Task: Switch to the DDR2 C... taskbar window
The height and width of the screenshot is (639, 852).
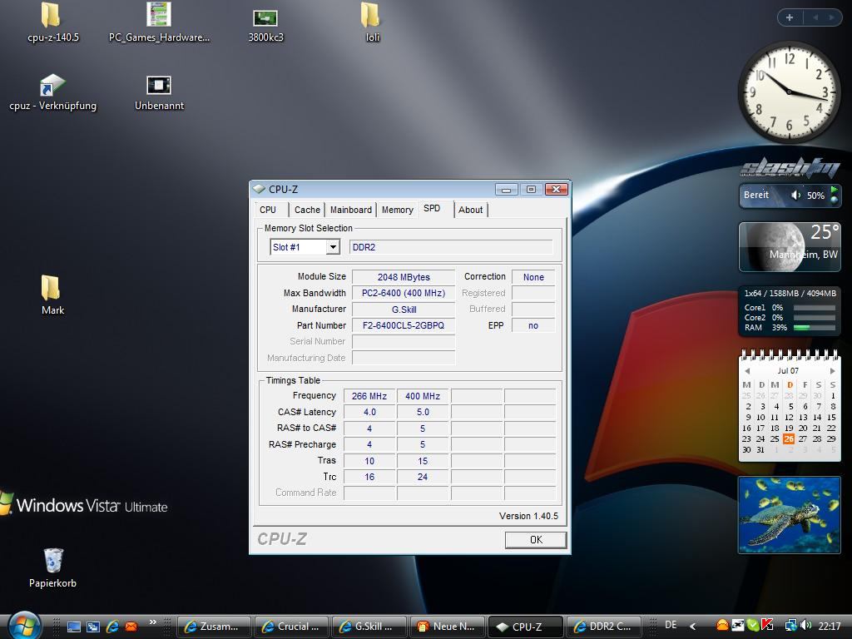Action: click(603, 627)
